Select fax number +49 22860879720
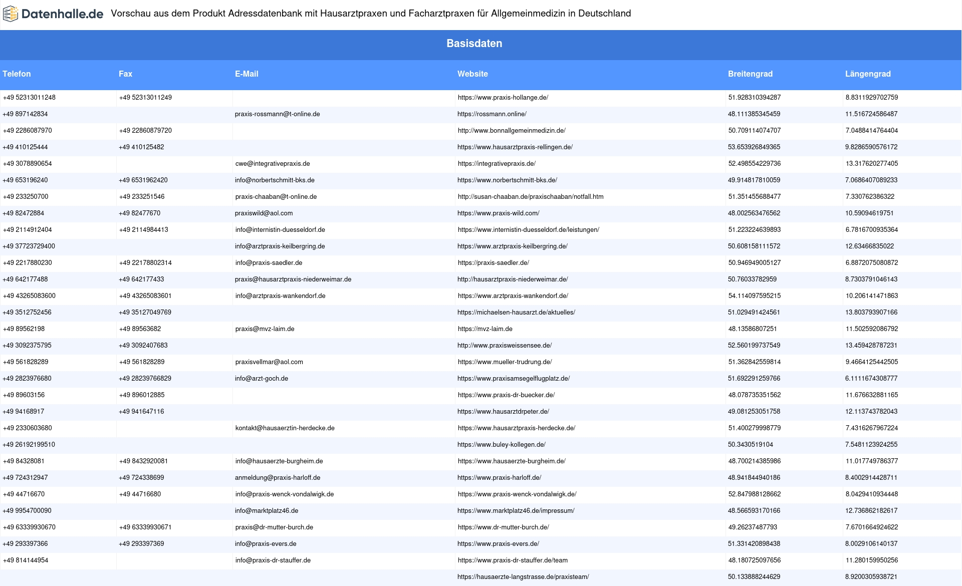 (145, 131)
